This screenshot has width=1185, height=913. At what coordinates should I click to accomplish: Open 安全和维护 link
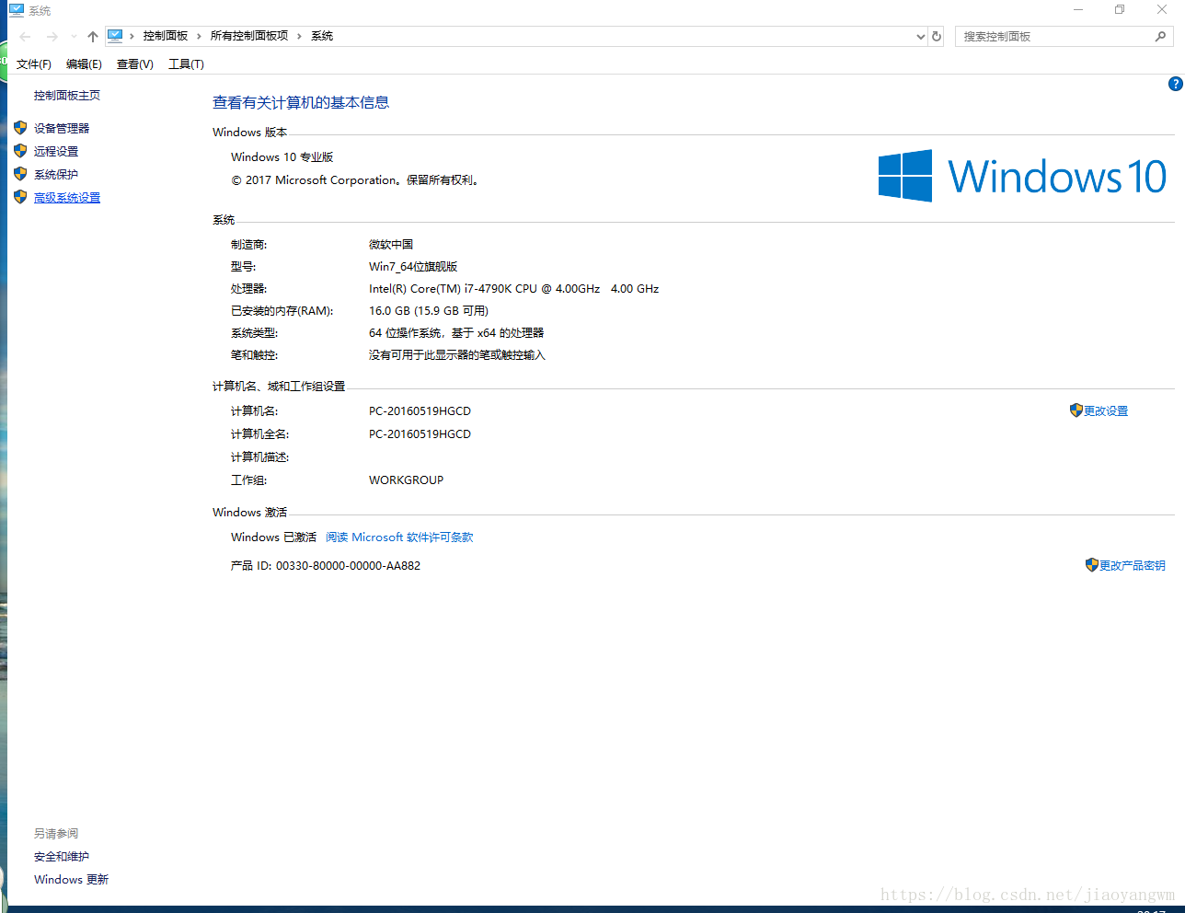(x=62, y=857)
